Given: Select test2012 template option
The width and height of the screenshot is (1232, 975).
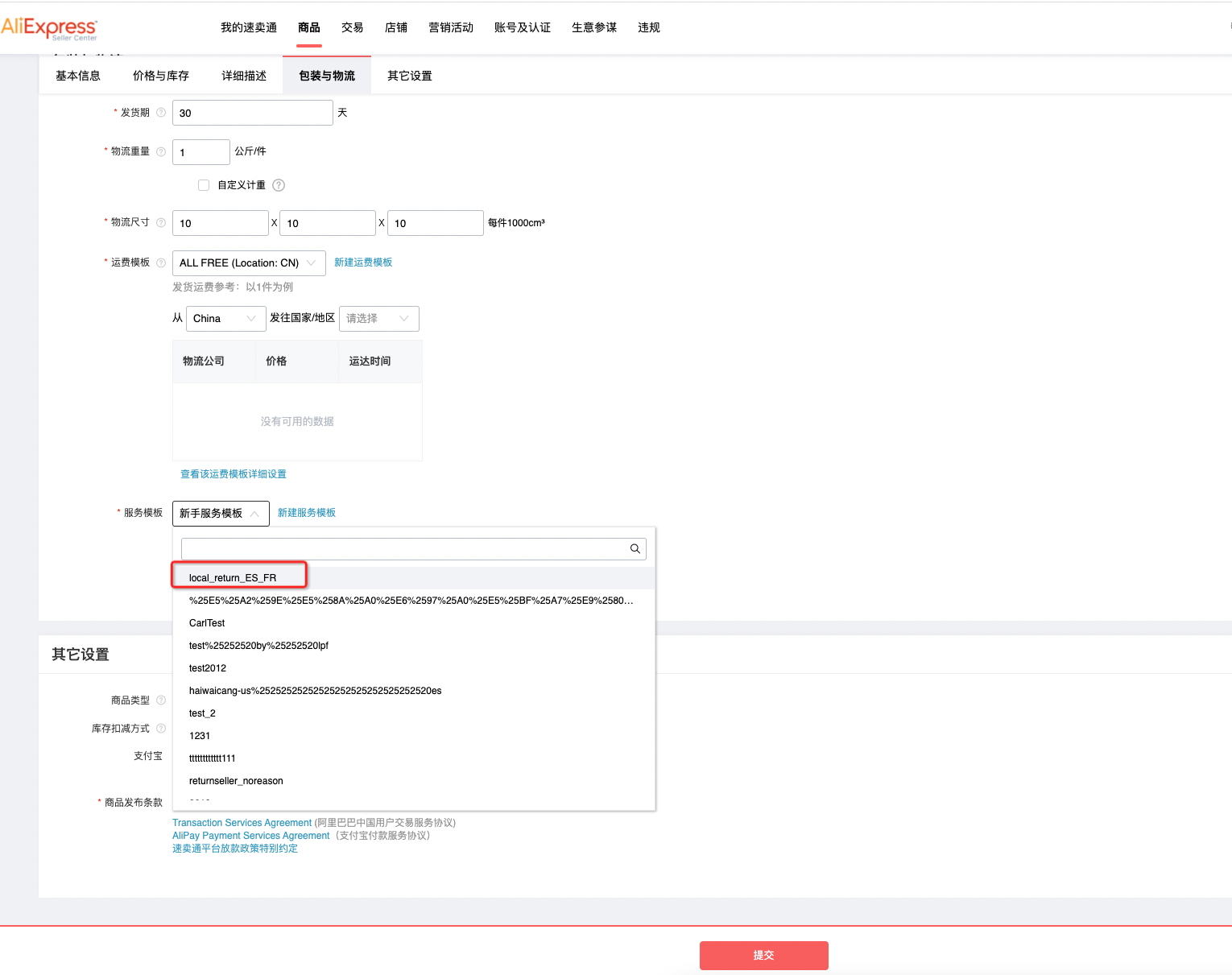Looking at the screenshot, I should coord(415,668).
